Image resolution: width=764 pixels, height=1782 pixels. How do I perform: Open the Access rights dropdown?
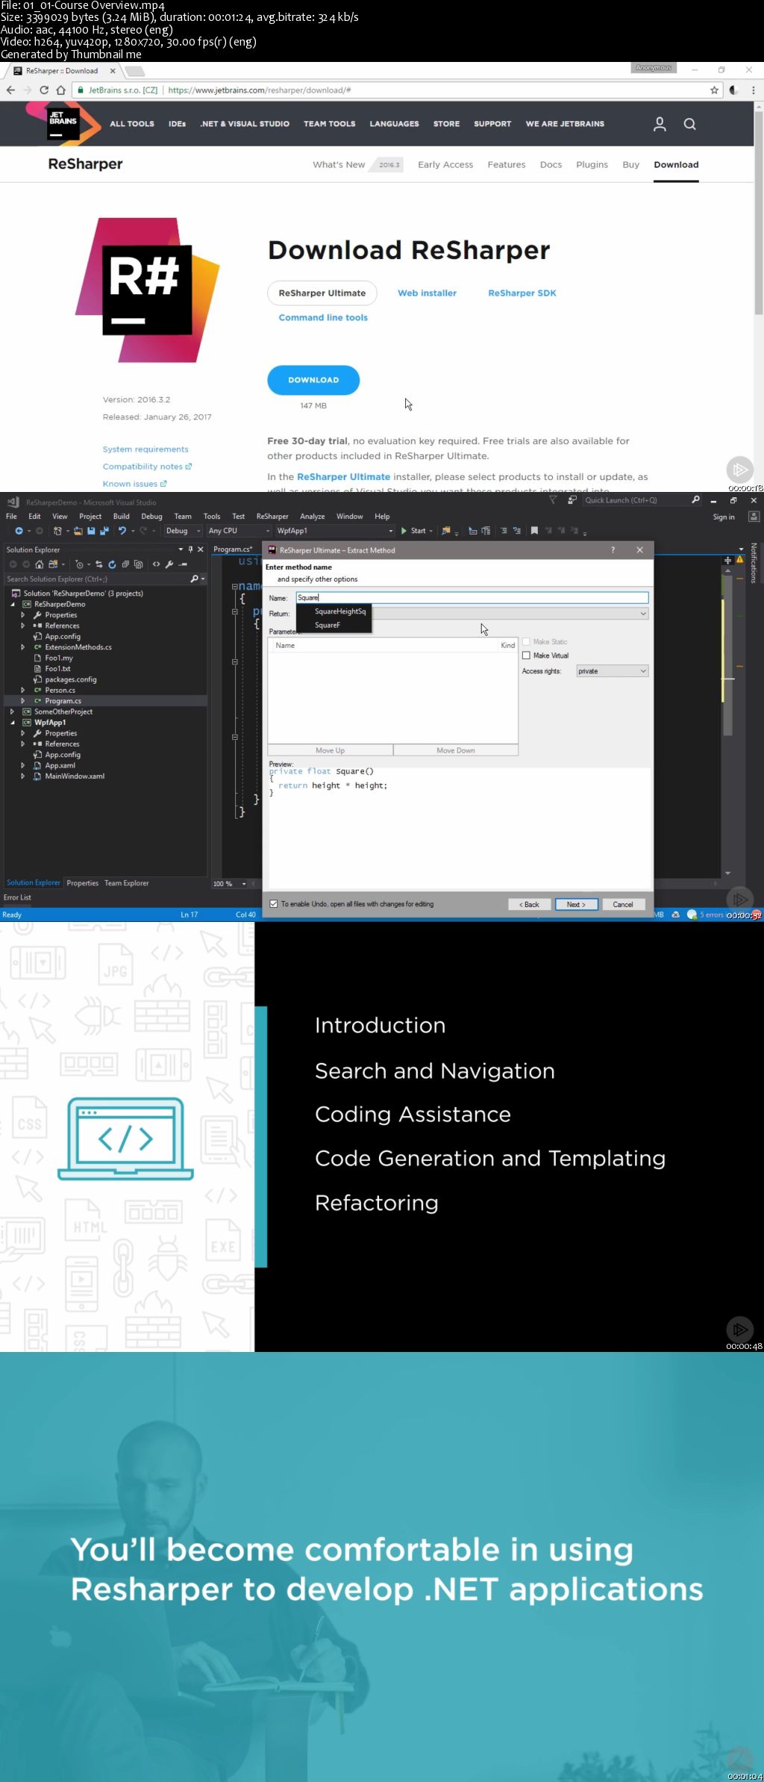[613, 671]
